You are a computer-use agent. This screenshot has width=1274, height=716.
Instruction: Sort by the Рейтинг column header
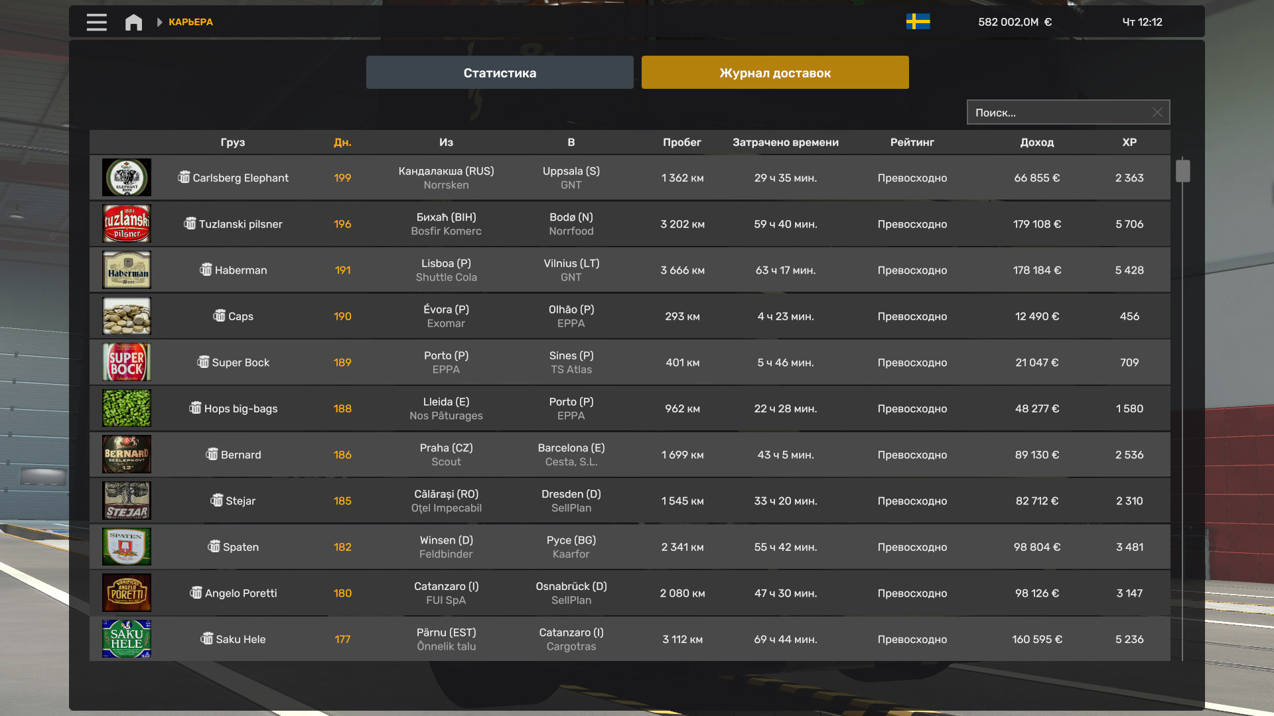(x=912, y=142)
